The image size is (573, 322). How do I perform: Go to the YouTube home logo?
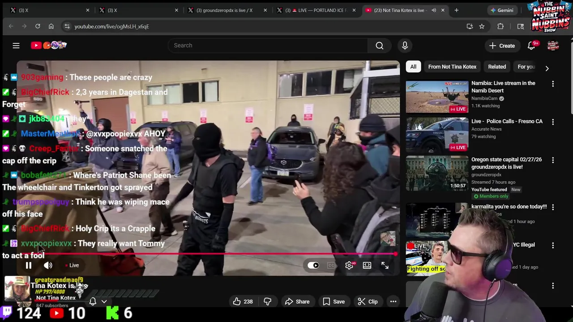click(x=48, y=45)
